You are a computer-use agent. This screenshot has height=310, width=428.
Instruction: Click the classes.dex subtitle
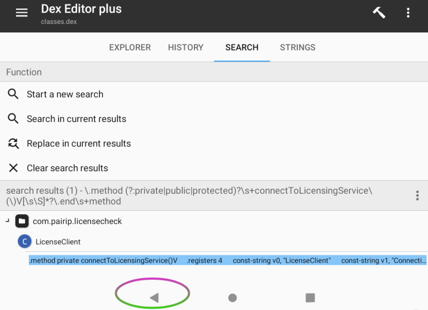[x=59, y=22]
